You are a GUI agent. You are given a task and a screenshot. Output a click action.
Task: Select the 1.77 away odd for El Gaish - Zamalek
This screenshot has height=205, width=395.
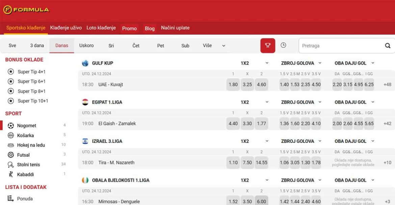pos(261,123)
